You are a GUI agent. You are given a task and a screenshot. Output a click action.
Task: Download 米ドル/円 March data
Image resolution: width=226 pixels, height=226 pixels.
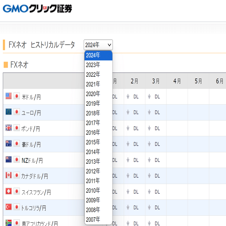(x=154, y=97)
